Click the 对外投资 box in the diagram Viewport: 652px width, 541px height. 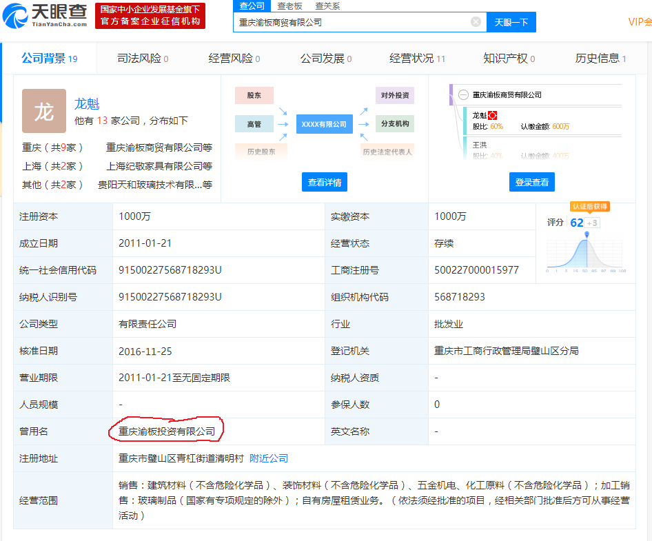point(395,95)
